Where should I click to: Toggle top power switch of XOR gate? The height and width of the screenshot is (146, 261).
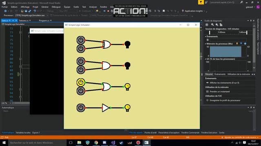(x=81, y=40)
